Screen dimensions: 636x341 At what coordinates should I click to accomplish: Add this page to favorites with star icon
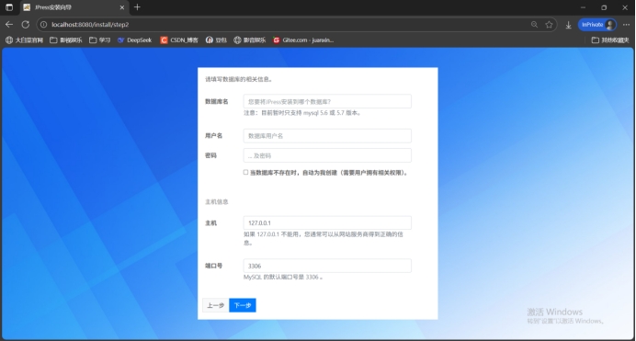549,24
